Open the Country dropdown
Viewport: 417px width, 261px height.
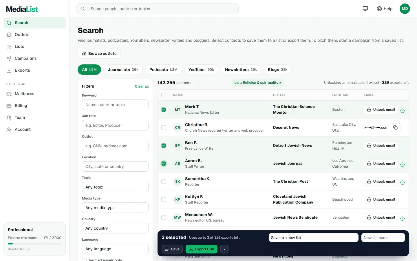[x=115, y=228]
